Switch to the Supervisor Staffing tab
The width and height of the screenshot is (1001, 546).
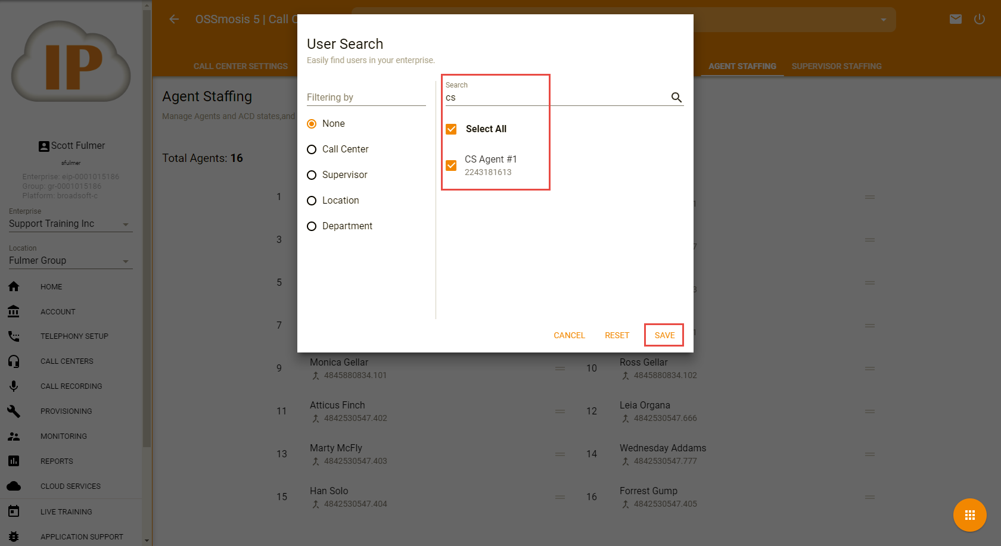coord(836,66)
